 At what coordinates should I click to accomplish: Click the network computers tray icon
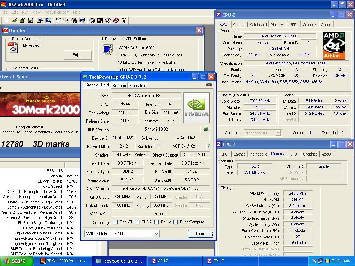click(320, 261)
